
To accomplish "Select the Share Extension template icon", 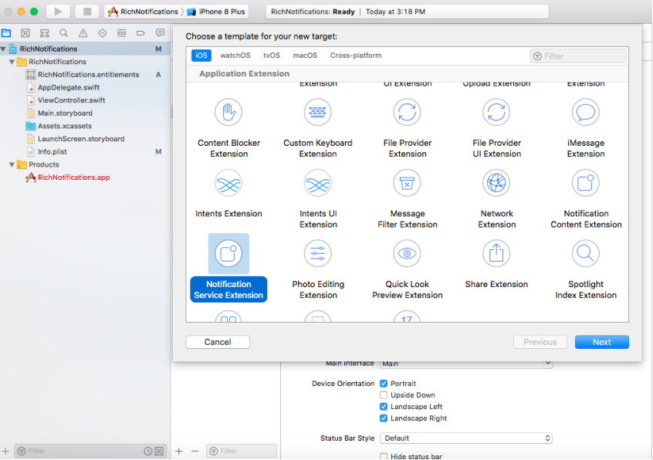I will click(x=496, y=253).
